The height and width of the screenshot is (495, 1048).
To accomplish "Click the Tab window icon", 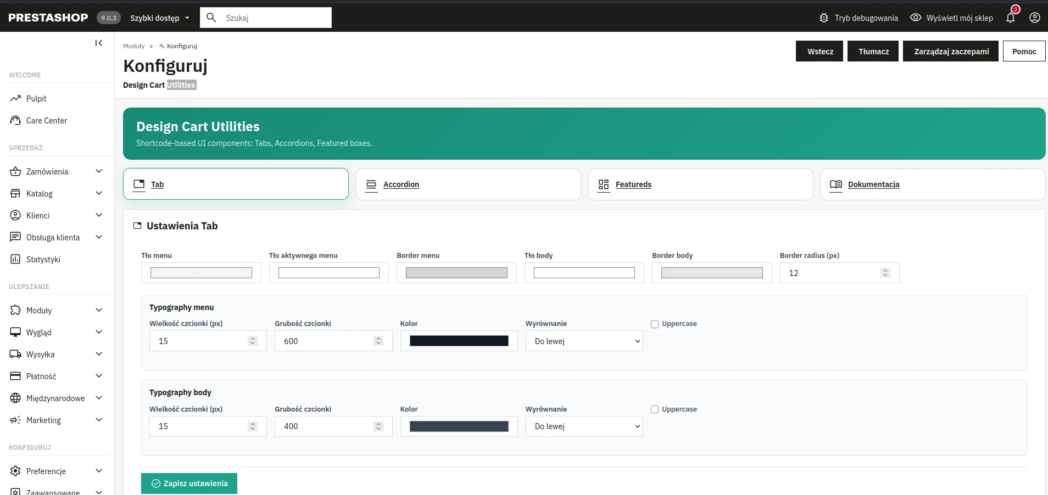I will [x=139, y=184].
